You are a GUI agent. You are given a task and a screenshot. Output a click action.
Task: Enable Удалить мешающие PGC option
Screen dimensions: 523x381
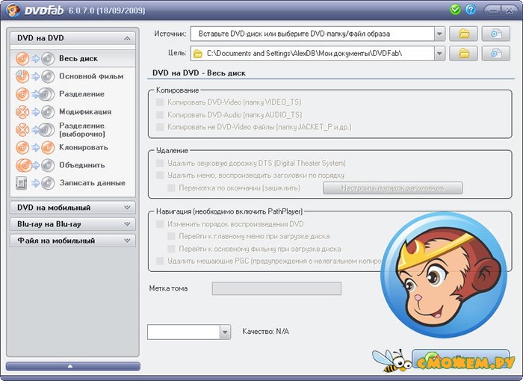point(160,261)
